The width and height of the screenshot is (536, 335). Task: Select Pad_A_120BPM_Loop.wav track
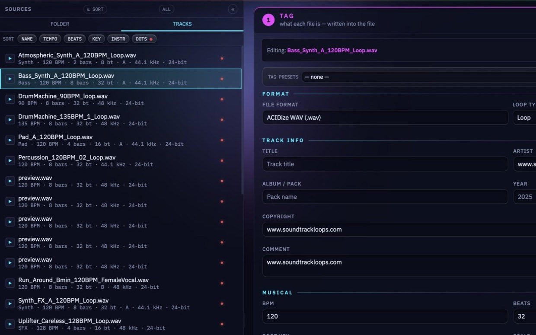pos(121,140)
